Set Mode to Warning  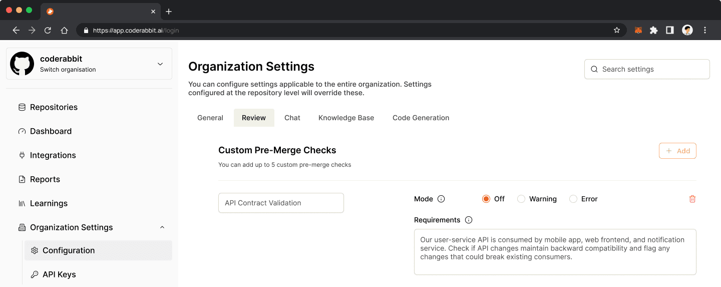click(x=521, y=199)
